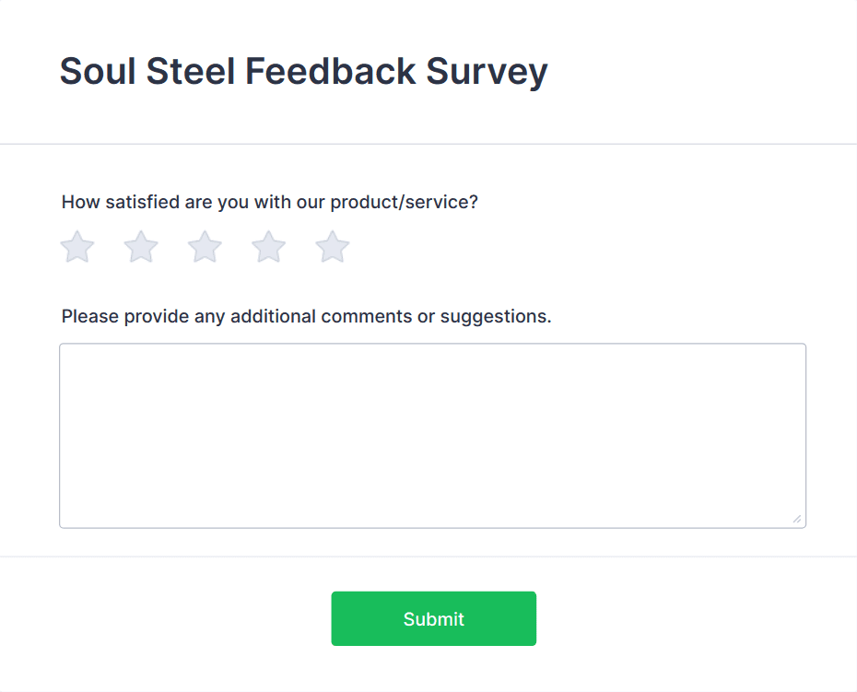
Task: Click the middle star of the rating
Action: pyautogui.click(x=205, y=247)
